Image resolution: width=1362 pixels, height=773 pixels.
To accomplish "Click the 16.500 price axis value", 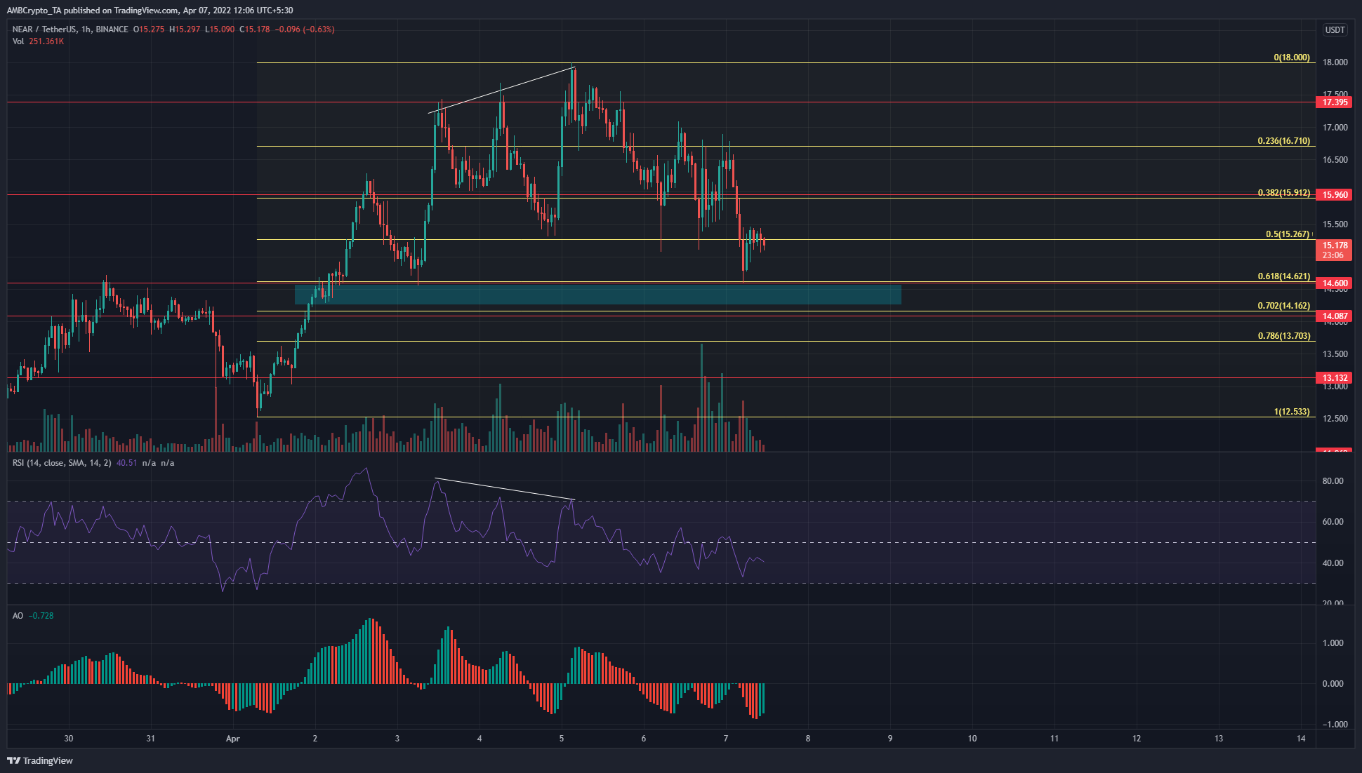I will click(x=1335, y=160).
